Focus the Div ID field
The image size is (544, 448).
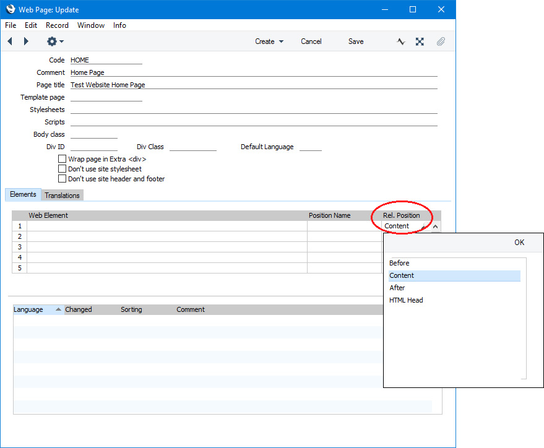pyautogui.click(x=93, y=147)
